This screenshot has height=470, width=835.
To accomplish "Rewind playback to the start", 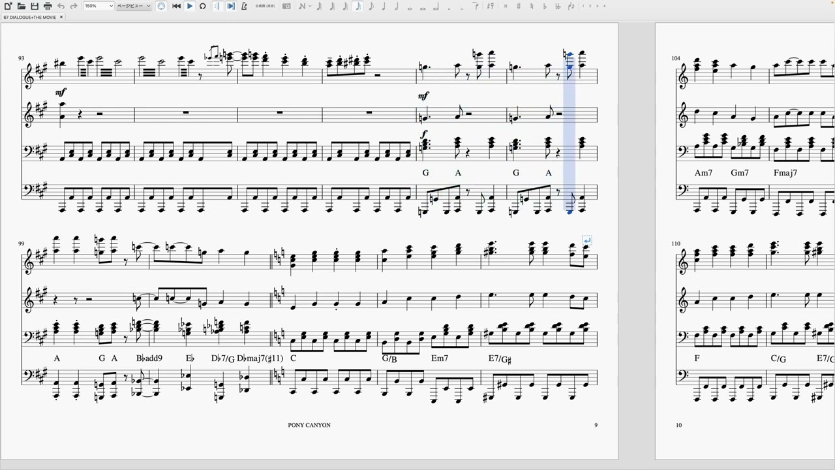I will click(x=176, y=6).
